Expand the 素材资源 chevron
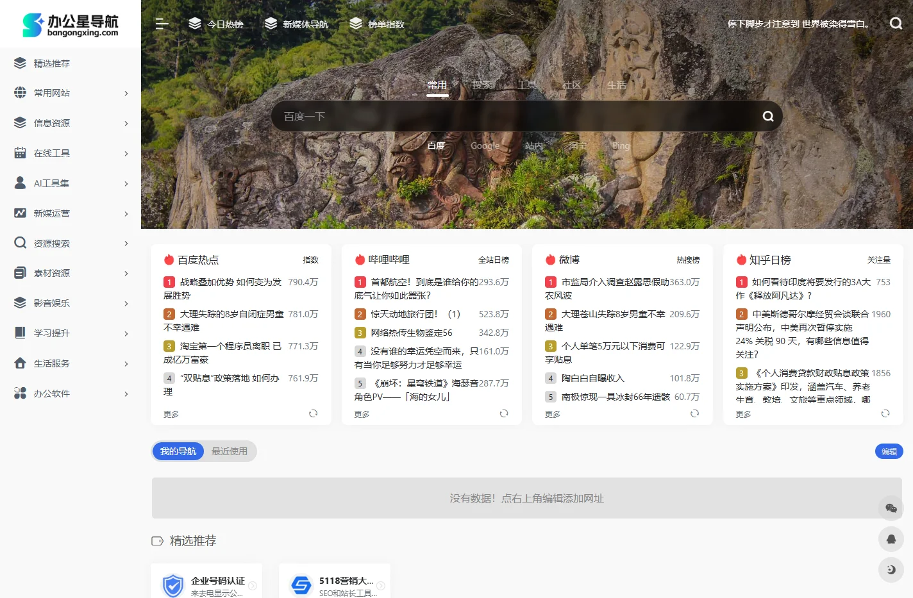The height and width of the screenshot is (598, 913). coord(126,273)
